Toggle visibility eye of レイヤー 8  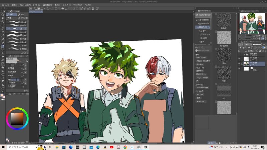239,59
